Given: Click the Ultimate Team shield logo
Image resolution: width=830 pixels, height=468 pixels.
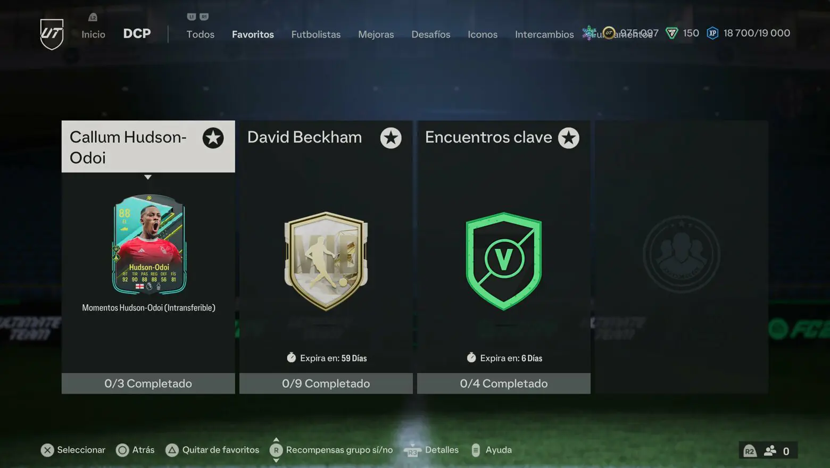Looking at the screenshot, I should (x=52, y=34).
